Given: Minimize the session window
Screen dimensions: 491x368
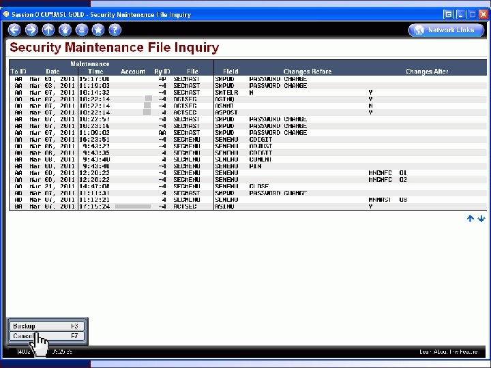Looking at the screenshot, I should 460,14.
